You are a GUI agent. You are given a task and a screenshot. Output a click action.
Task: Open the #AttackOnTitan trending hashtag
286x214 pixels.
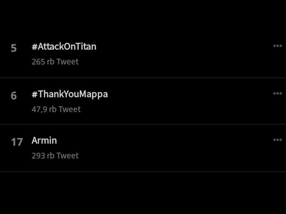point(64,47)
